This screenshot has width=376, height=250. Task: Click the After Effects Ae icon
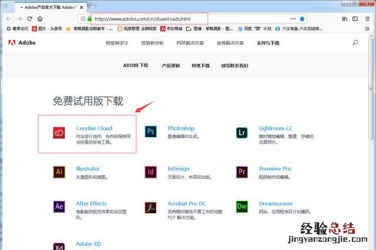59,206
